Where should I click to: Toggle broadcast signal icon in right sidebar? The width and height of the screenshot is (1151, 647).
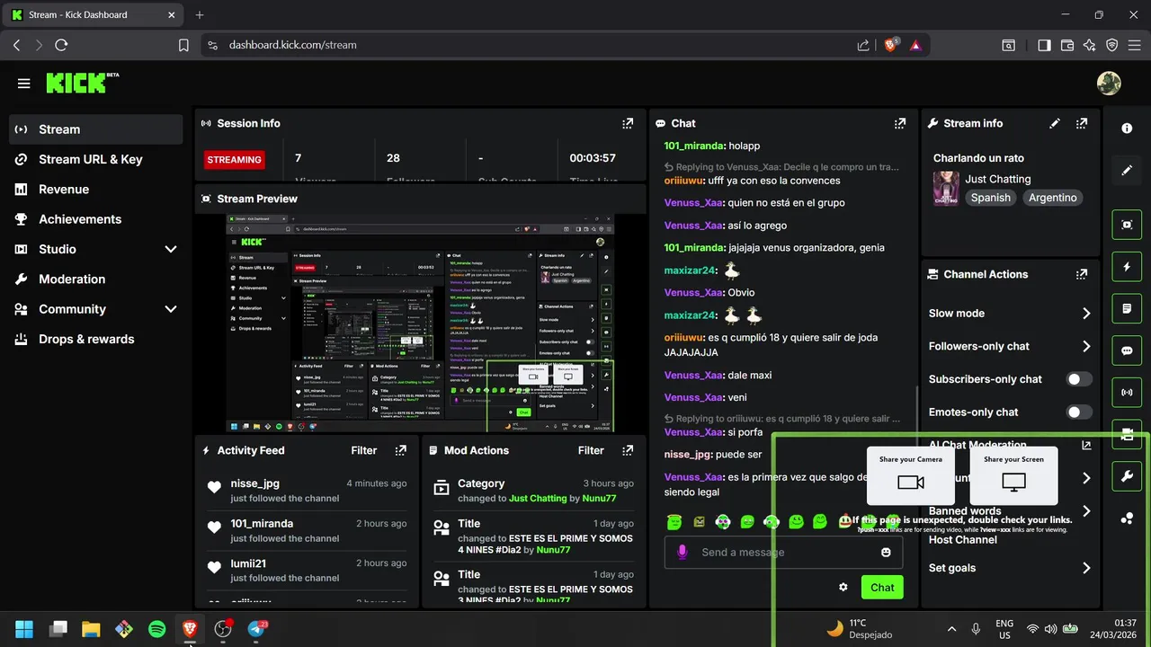click(1127, 393)
